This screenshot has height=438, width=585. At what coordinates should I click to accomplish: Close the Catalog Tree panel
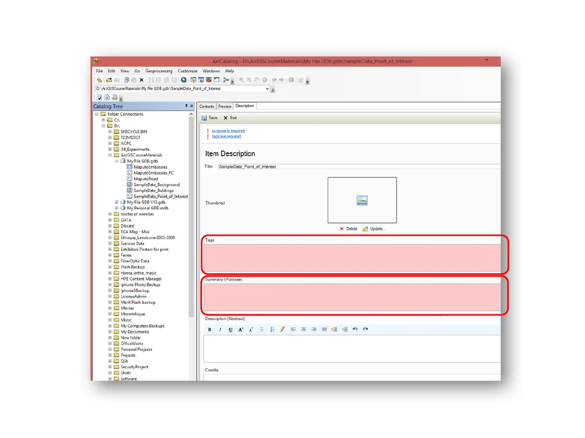click(x=192, y=106)
